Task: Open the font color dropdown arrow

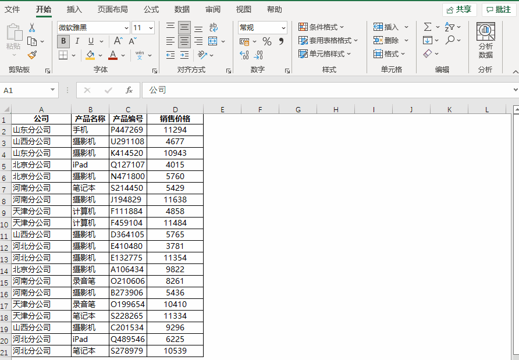Action: [x=123, y=55]
